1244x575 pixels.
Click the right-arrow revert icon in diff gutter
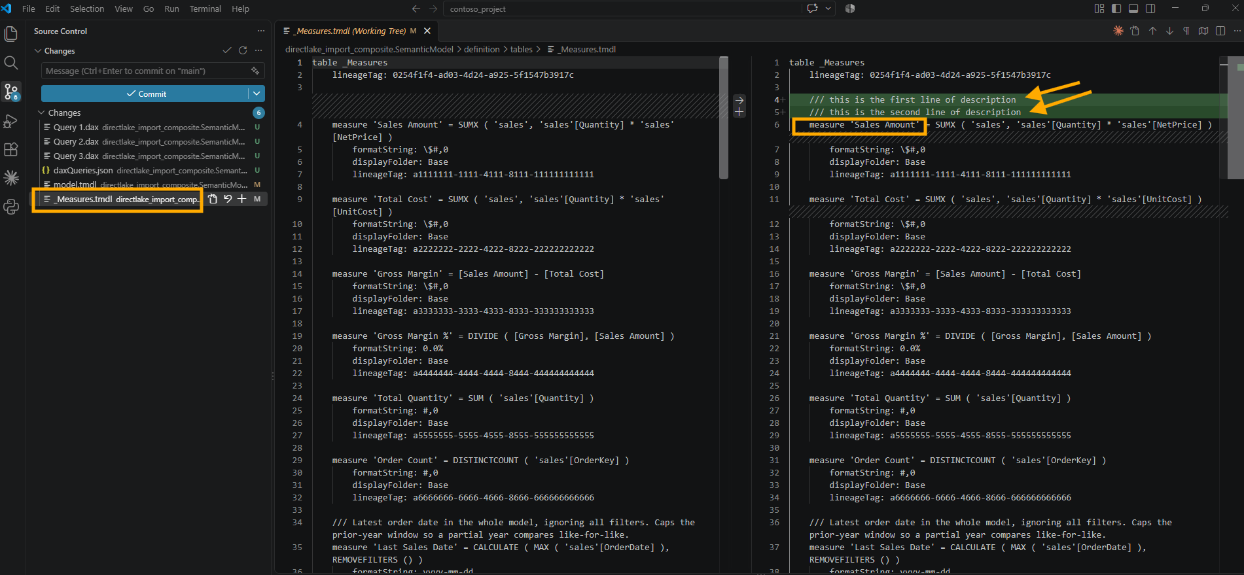pos(739,100)
